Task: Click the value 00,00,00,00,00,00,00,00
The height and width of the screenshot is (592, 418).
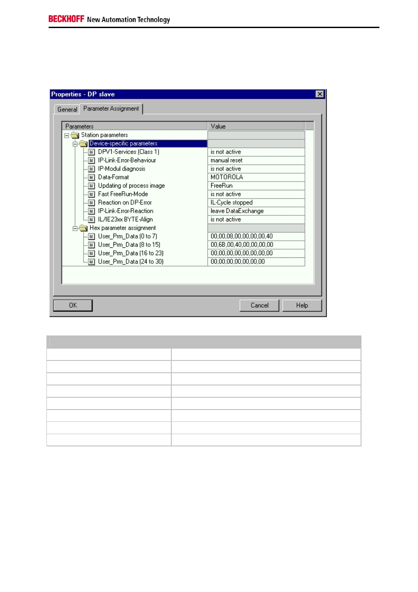Action: (256, 253)
